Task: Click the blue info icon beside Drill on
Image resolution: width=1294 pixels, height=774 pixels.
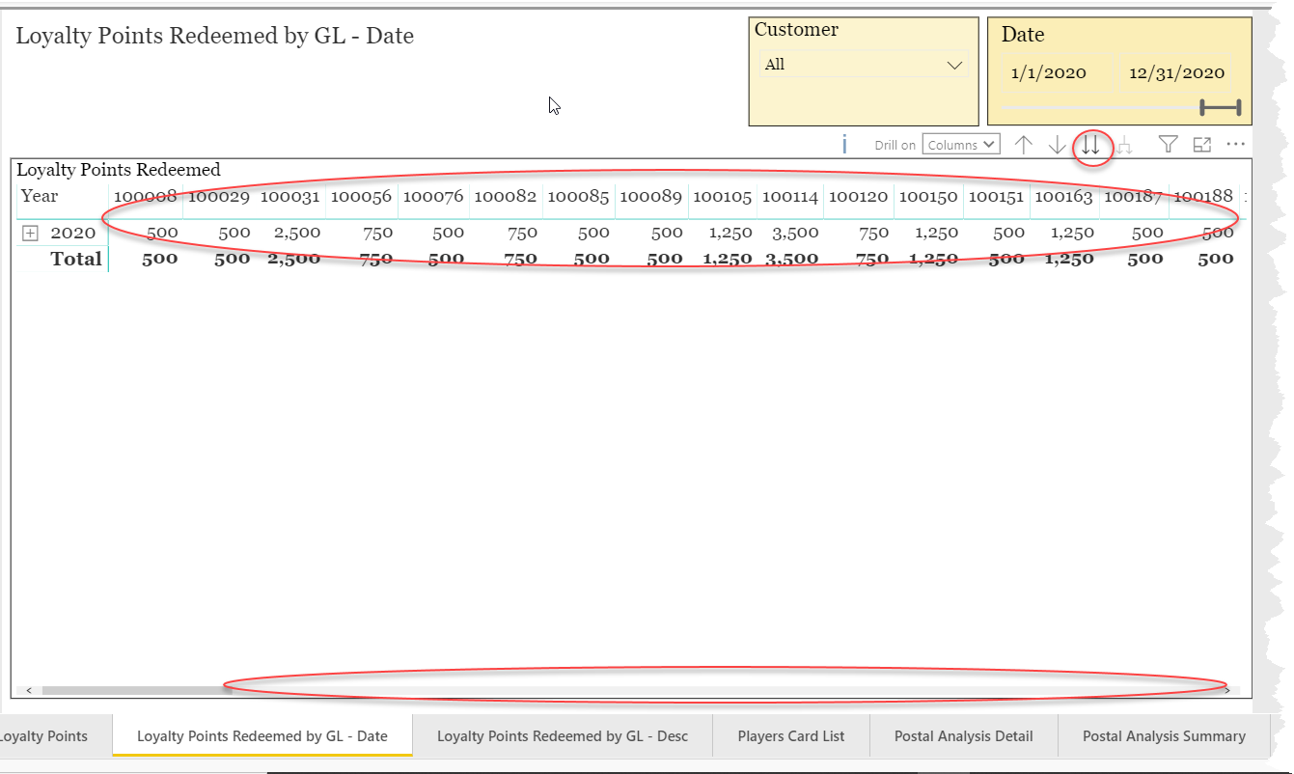Action: click(844, 145)
